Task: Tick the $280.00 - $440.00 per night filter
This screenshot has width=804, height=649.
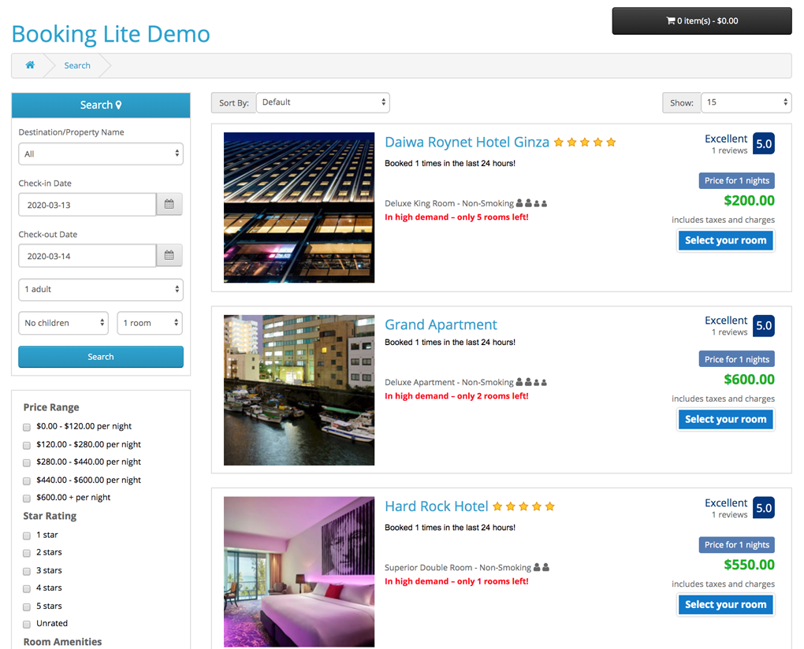Action: (x=27, y=462)
